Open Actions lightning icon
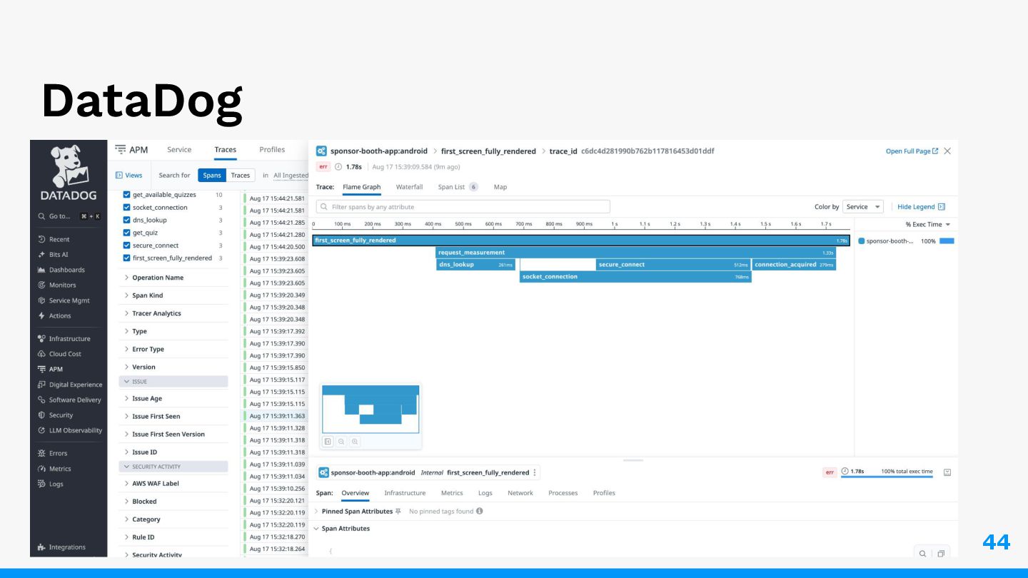 click(41, 315)
